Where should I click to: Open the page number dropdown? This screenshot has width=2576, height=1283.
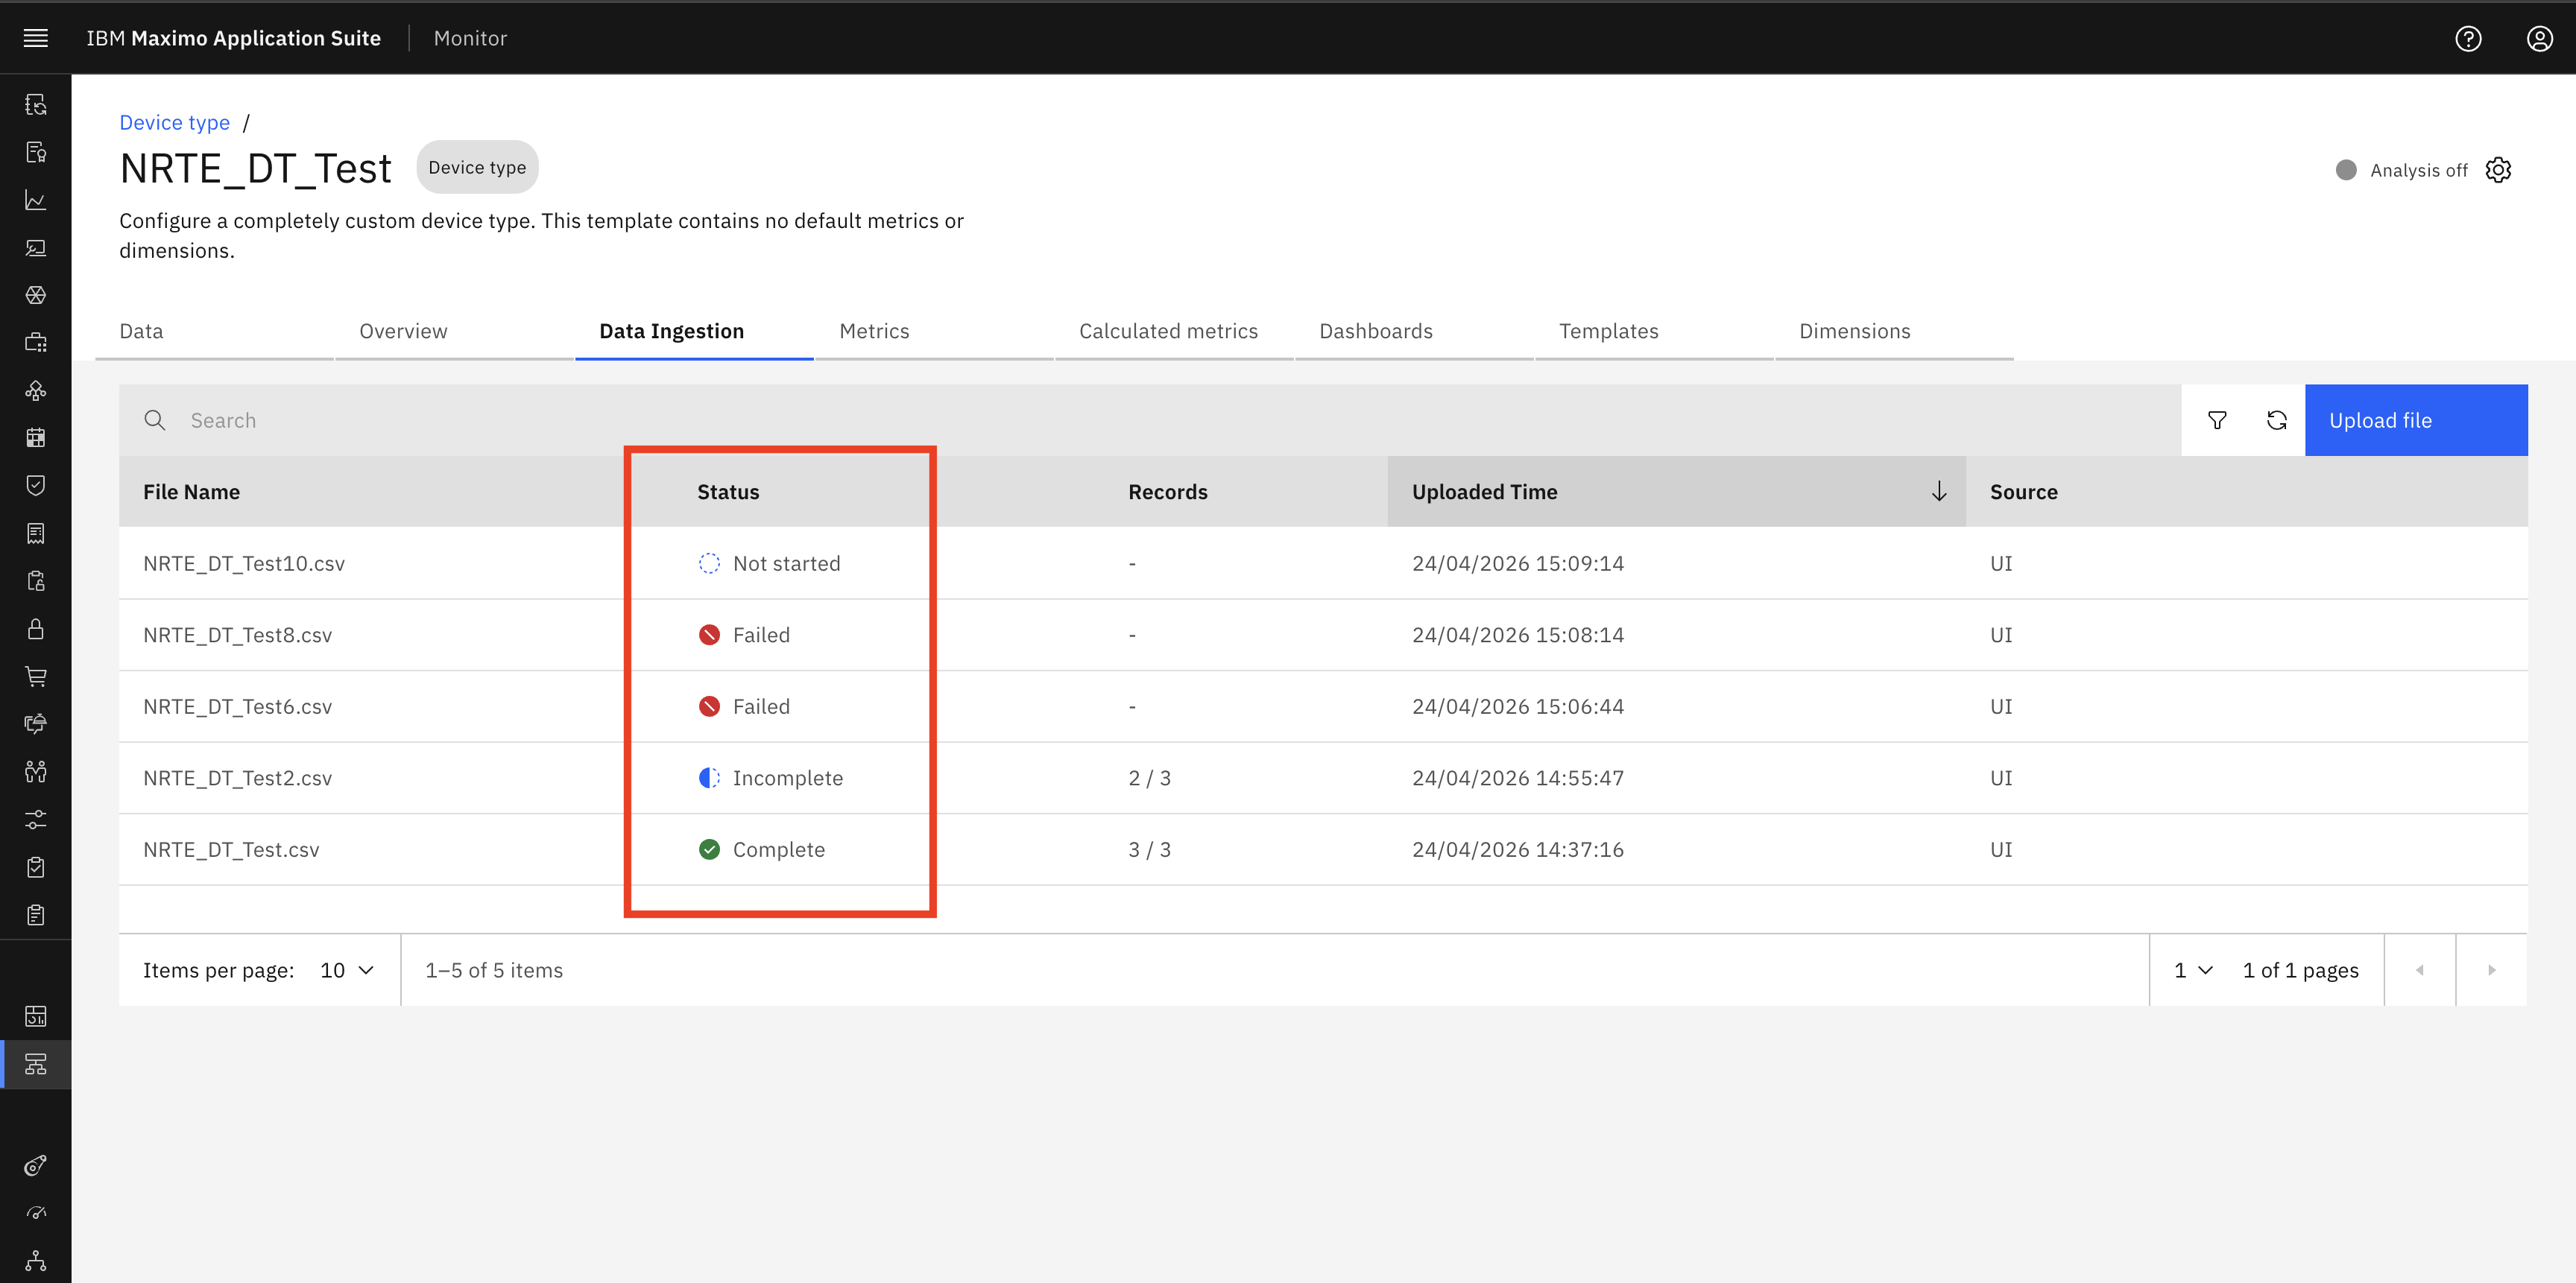2193,970
